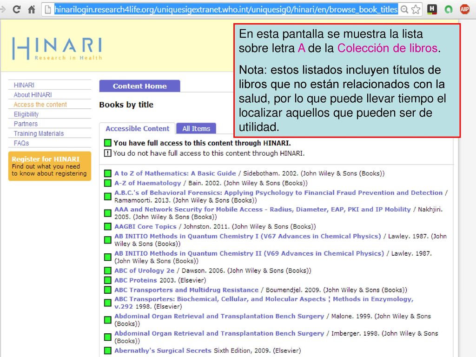Viewport: 476px width, 357px height.
Task: Open the A-Z of Haematology book link
Action: (147, 183)
